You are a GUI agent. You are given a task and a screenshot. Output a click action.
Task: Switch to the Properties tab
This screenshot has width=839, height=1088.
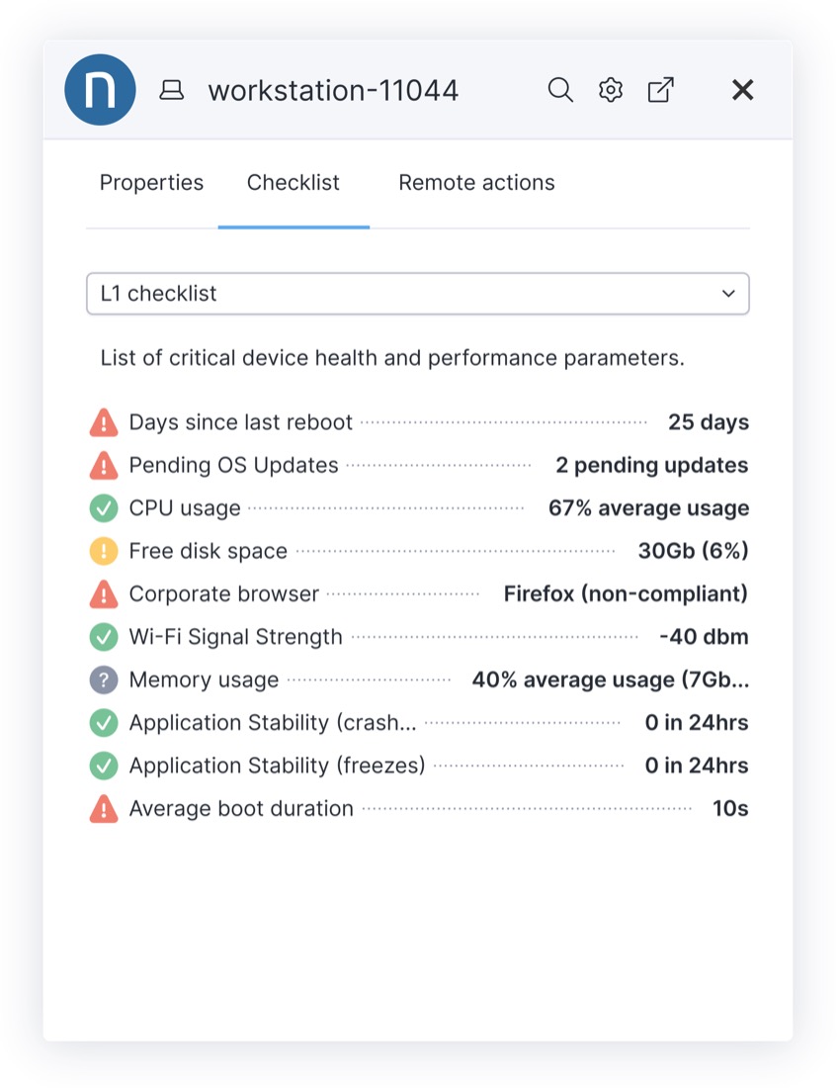coord(151,183)
